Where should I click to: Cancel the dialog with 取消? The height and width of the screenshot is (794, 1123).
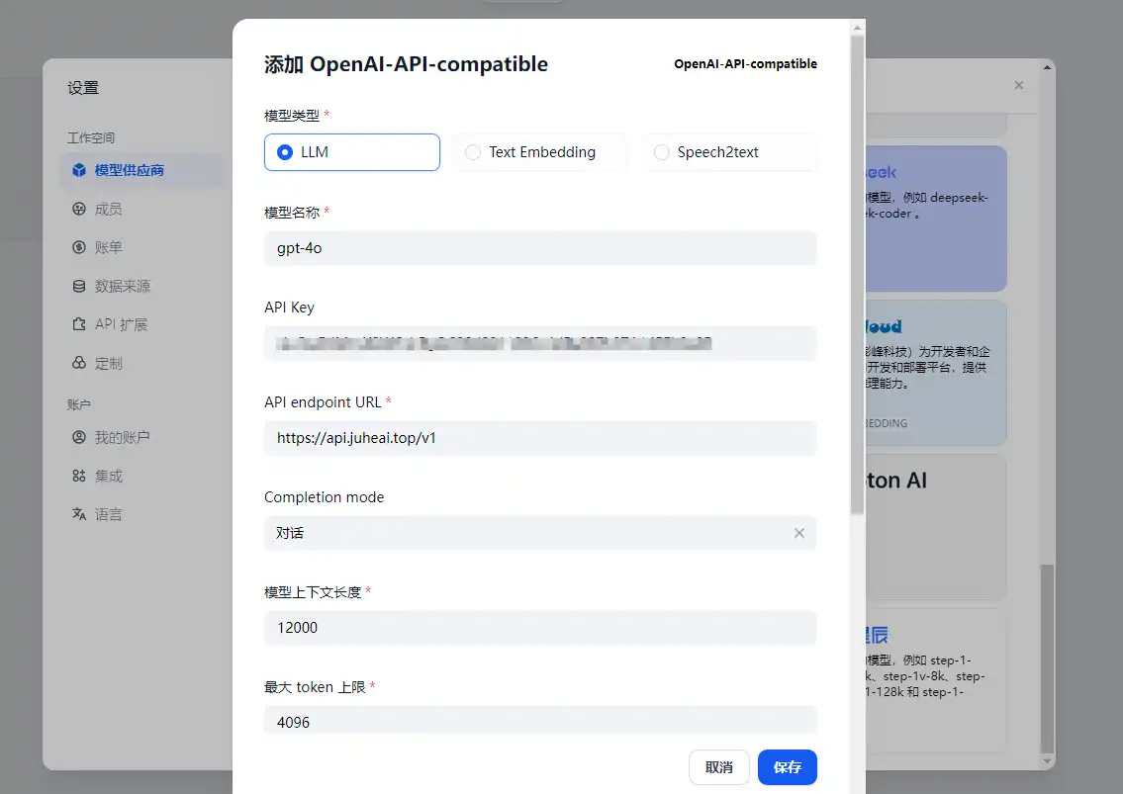[718, 767]
